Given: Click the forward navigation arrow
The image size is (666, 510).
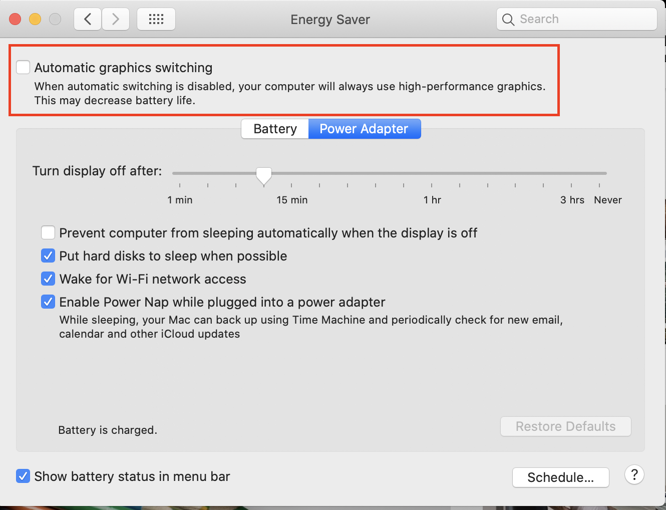Looking at the screenshot, I should [116, 20].
